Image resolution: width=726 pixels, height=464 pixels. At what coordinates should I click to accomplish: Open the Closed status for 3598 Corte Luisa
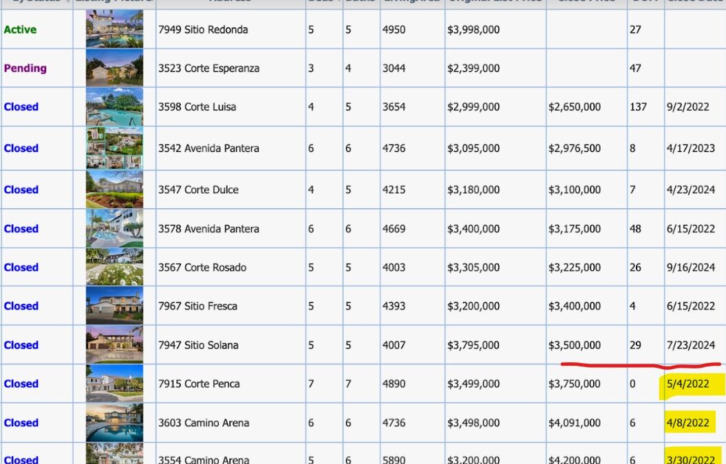tap(21, 107)
